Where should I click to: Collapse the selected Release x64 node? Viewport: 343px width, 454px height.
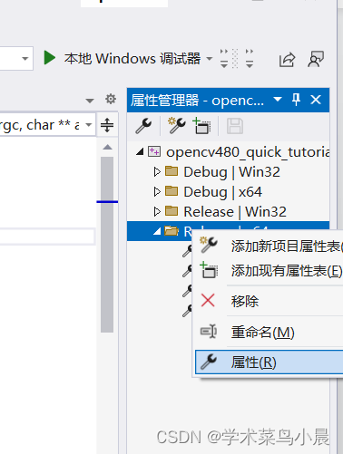[157, 231]
